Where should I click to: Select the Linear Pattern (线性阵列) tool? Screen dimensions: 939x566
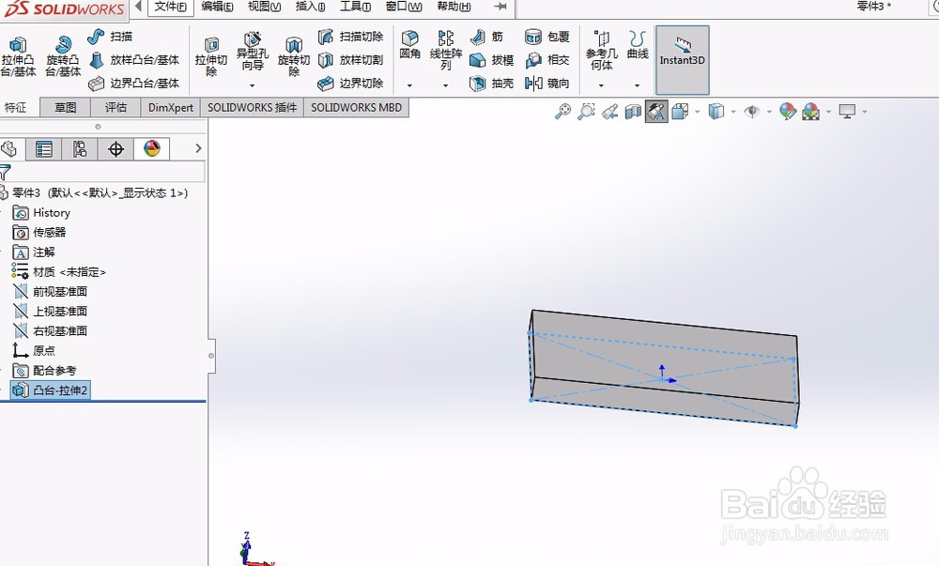(446, 51)
